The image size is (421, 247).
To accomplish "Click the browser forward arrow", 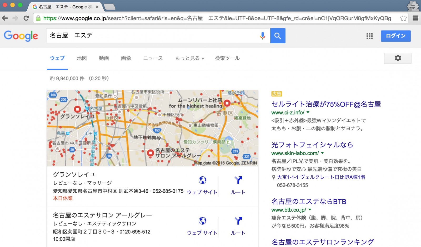I will tap(16, 18).
